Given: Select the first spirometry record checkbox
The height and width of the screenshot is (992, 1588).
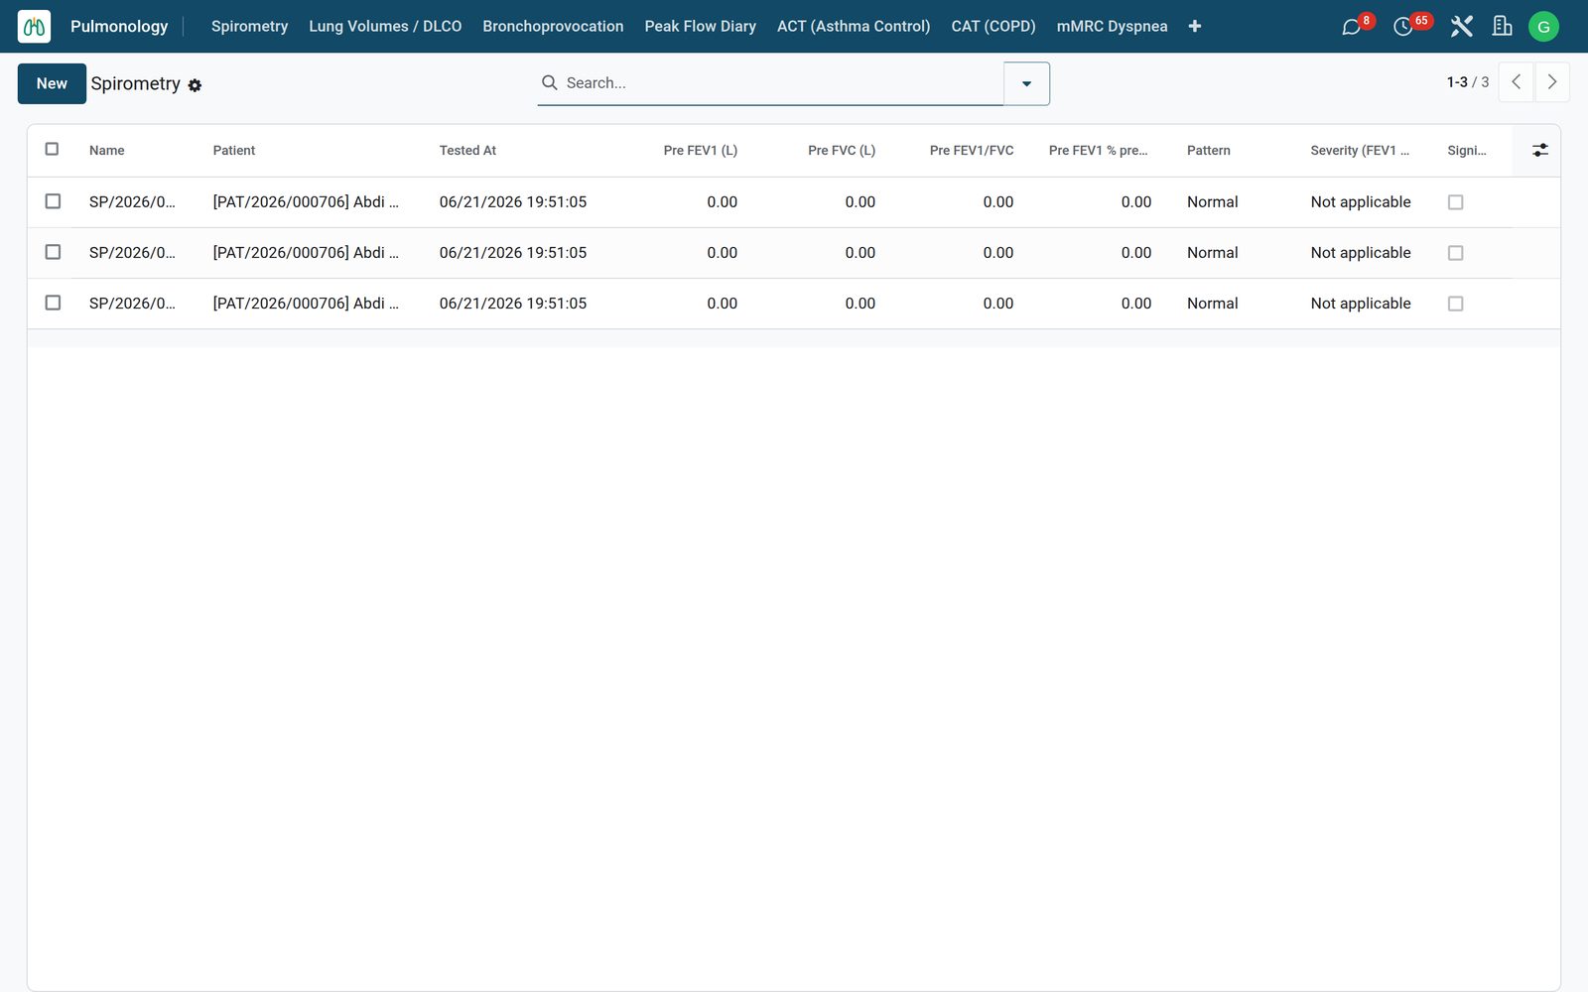Looking at the screenshot, I should (x=53, y=201).
